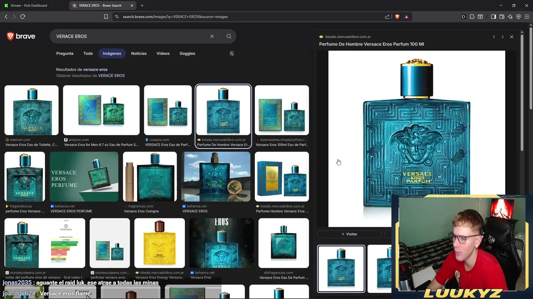Open mercadolibre Perfume Hombre Versace Eros gold box image

[282, 176]
